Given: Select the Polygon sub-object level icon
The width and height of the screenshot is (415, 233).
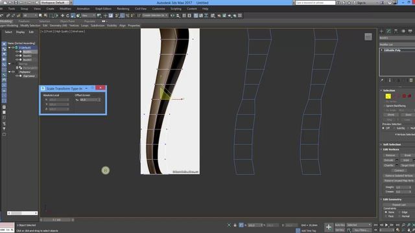Looking at the screenshot, I should tap(404, 96).
